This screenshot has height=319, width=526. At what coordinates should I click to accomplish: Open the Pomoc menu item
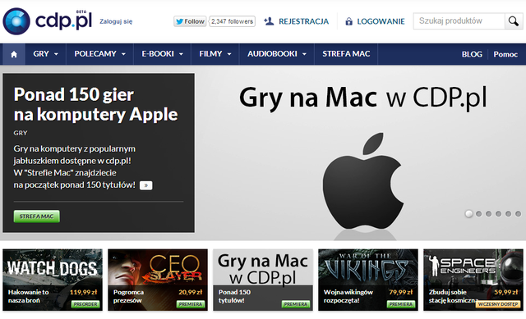505,54
